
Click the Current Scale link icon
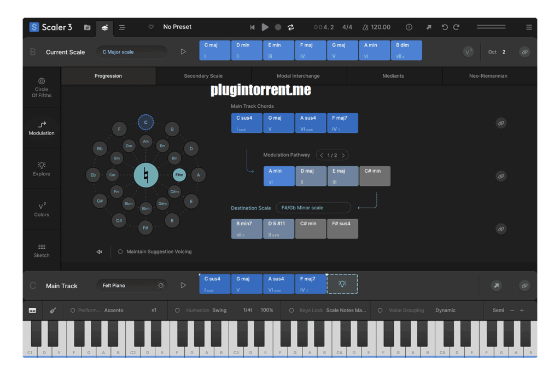pos(524,52)
